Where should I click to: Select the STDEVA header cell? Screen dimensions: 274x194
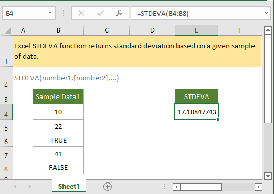(x=196, y=96)
